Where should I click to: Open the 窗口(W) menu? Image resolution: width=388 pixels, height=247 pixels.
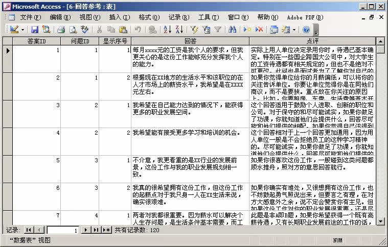[x=238, y=17]
